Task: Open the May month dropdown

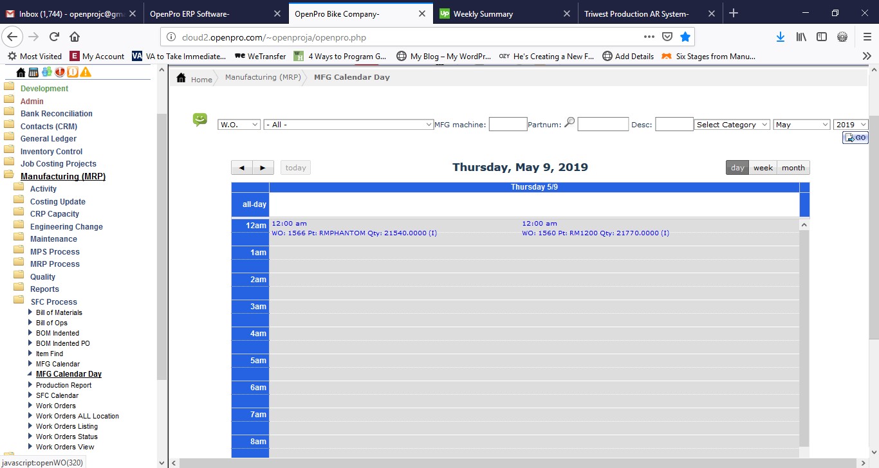Action: point(802,125)
